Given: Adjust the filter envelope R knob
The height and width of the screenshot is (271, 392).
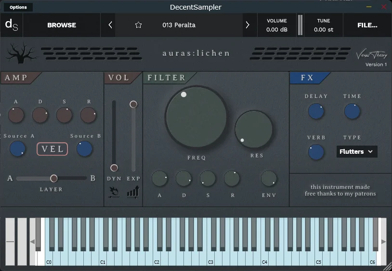Looking at the screenshot, I should 232,179.
